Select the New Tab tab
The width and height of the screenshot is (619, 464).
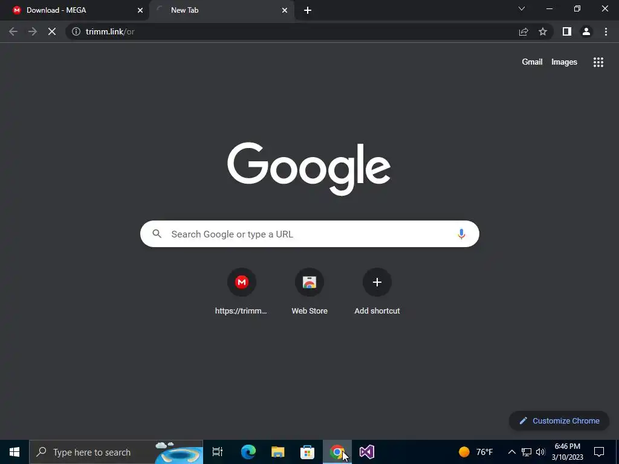click(222, 10)
